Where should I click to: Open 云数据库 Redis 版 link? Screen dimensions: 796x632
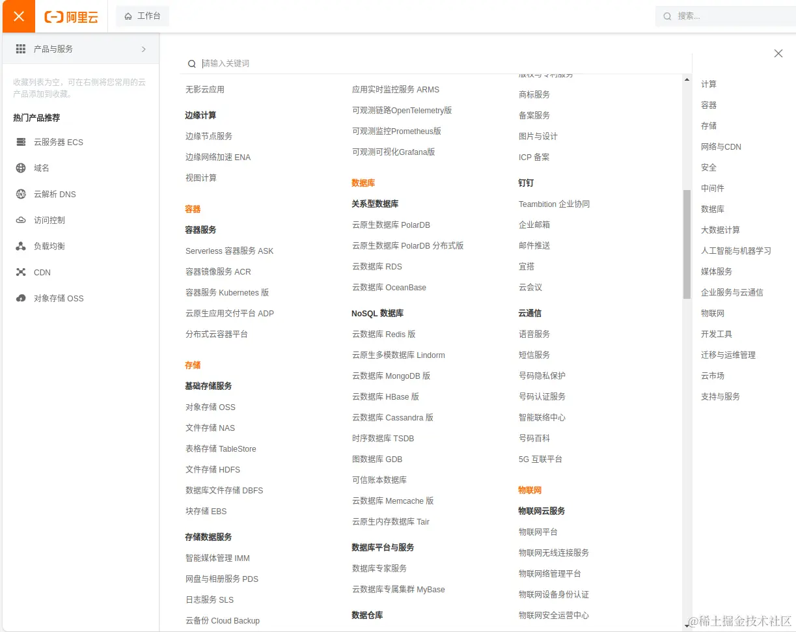click(383, 334)
